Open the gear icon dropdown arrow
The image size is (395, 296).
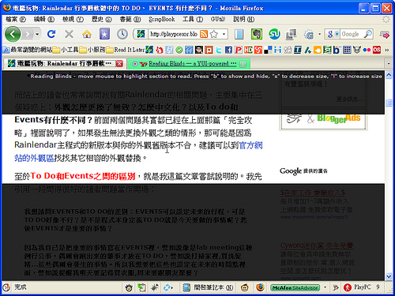point(319,34)
